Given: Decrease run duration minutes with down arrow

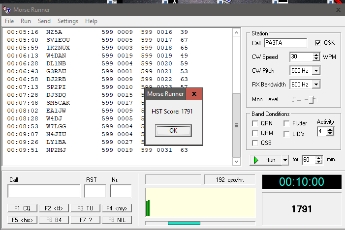Looking at the screenshot, I should point(318,162).
